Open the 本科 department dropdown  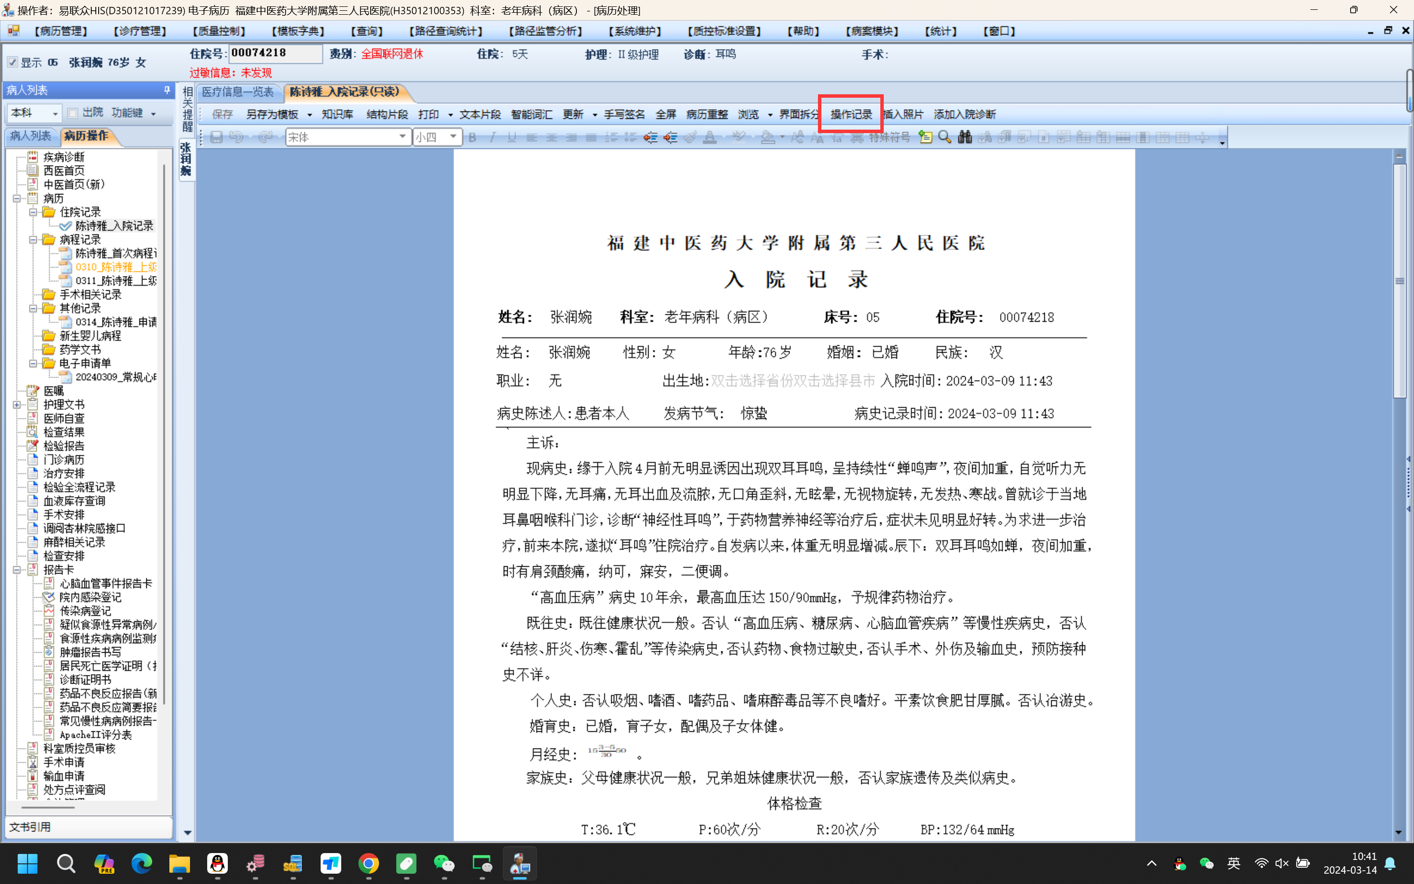pyautogui.click(x=55, y=113)
